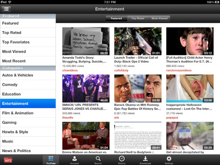
Task: Switch to the Most Viewed segment tab
Action: pos(159,18)
